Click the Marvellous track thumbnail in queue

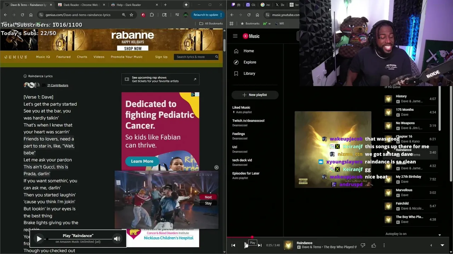pos(389,193)
